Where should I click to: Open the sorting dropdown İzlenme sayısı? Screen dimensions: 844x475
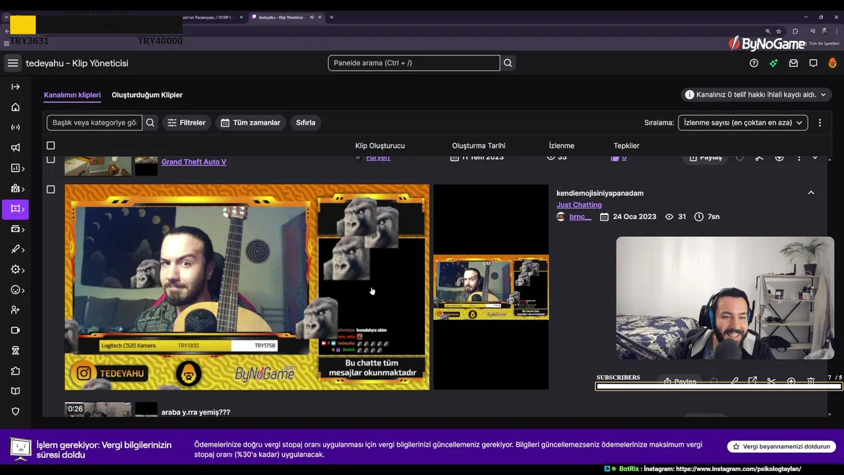click(742, 123)
